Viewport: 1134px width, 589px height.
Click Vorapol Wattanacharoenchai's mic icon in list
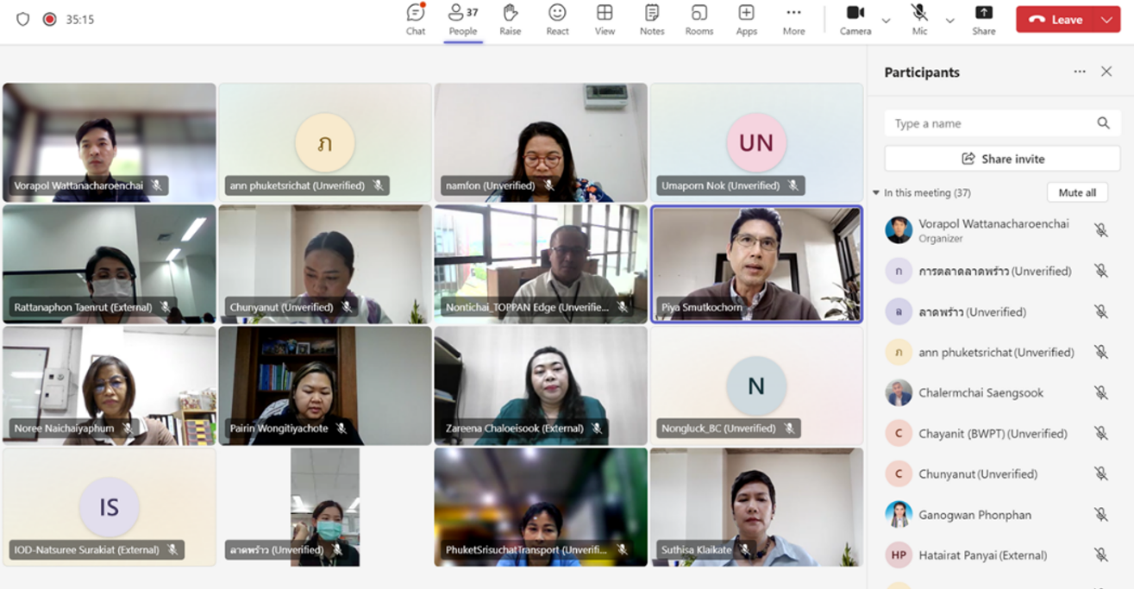[1101, 230]
